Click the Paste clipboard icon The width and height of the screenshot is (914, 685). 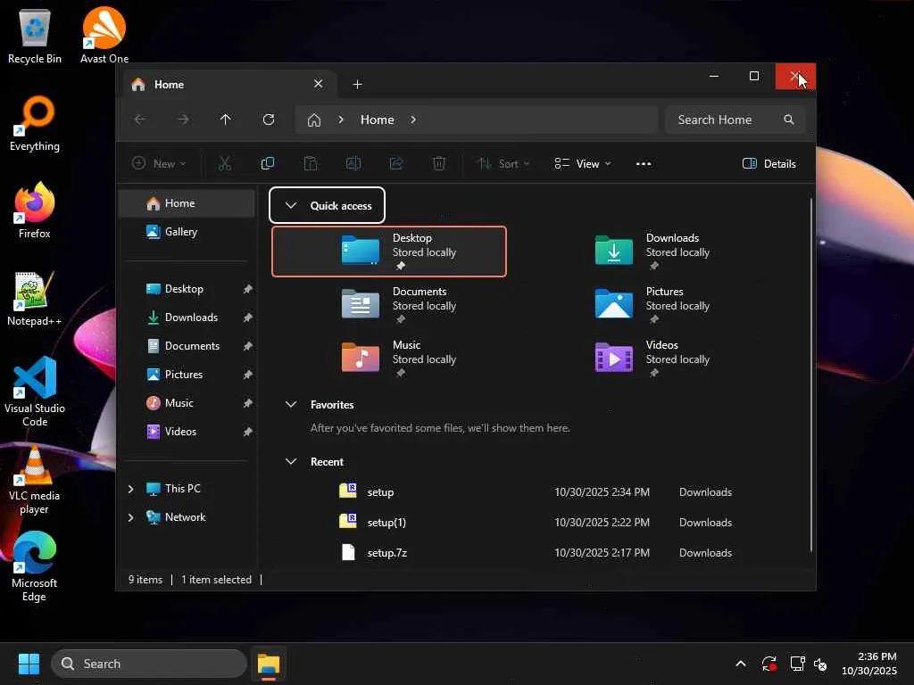click(311, 164)
